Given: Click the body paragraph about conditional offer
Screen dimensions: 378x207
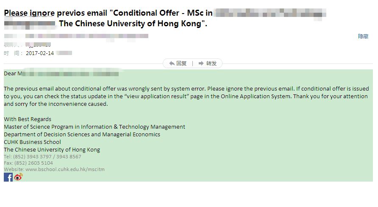Looking at the screenshot, I should point(186,97).
